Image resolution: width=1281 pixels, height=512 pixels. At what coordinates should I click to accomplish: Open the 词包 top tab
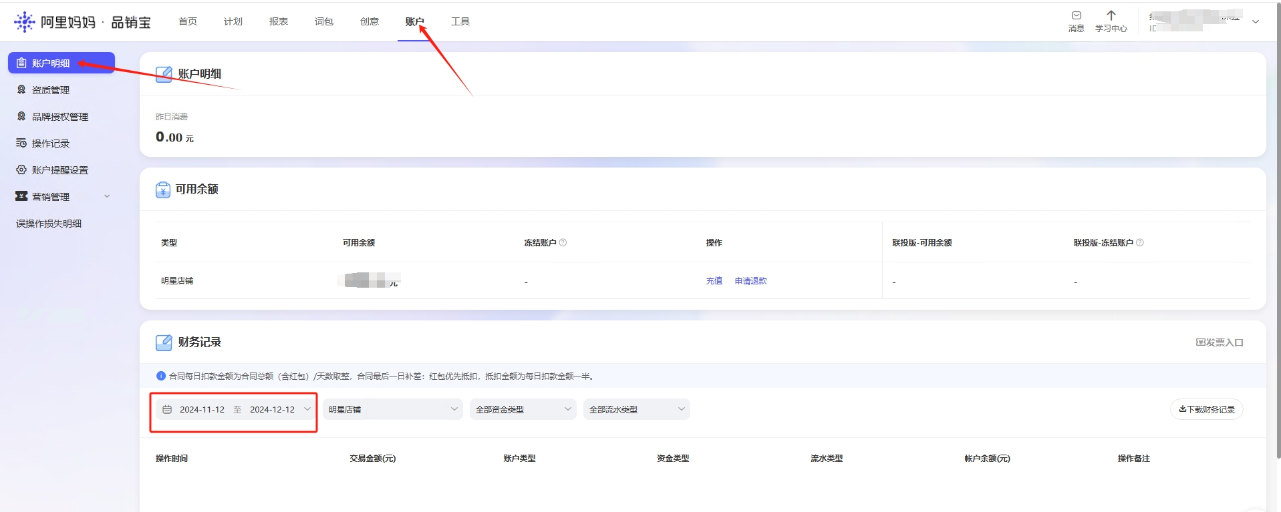point(324,21)
